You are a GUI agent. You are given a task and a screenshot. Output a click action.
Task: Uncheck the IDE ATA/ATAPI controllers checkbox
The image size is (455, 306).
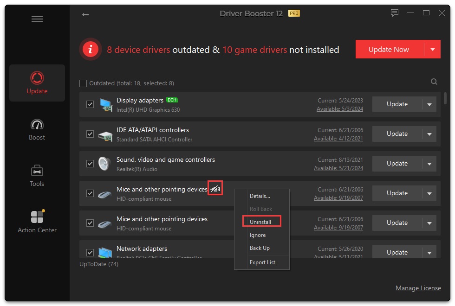[x=90, y=134]
